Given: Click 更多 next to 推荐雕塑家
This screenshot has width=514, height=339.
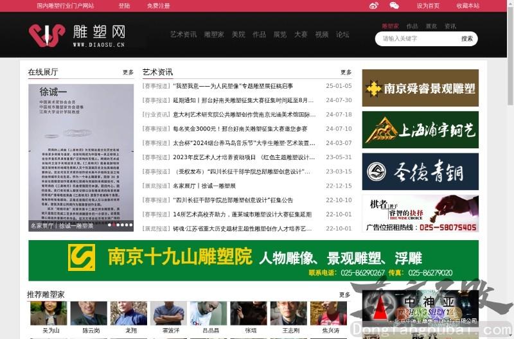Looking at the screenshot, I should [x=344, y=295].
